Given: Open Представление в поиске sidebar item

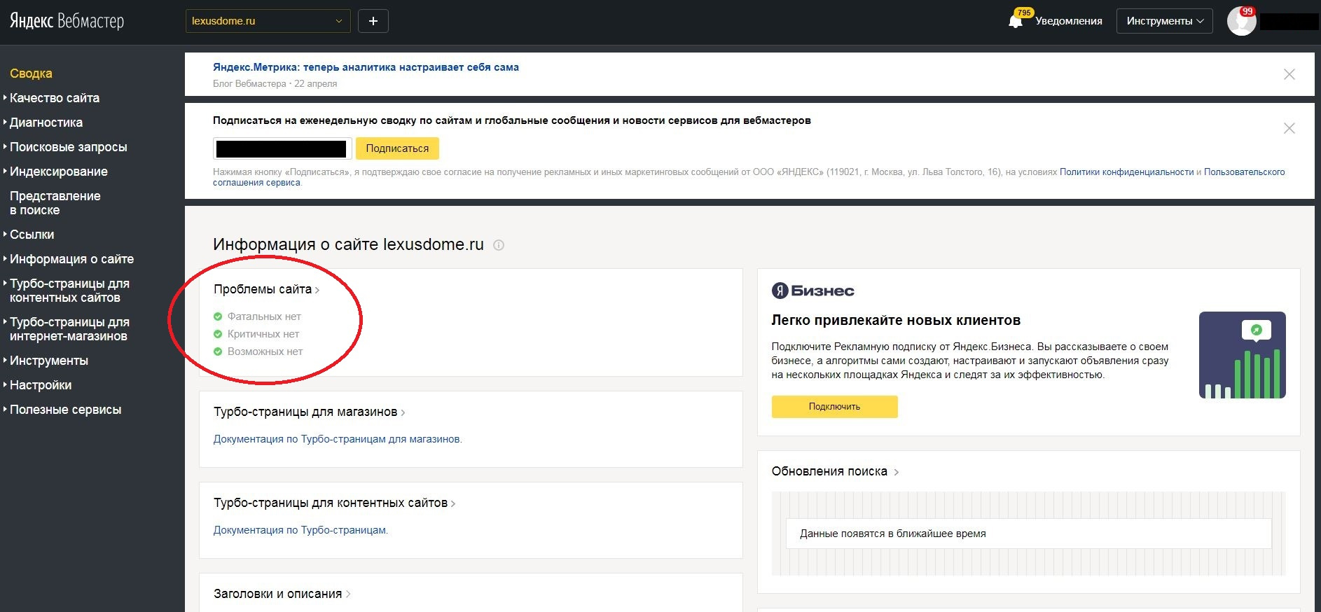Looking at the screenshot, I should 55,203.
